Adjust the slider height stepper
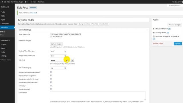The image size is (183, 103). [x=65, y=56]
